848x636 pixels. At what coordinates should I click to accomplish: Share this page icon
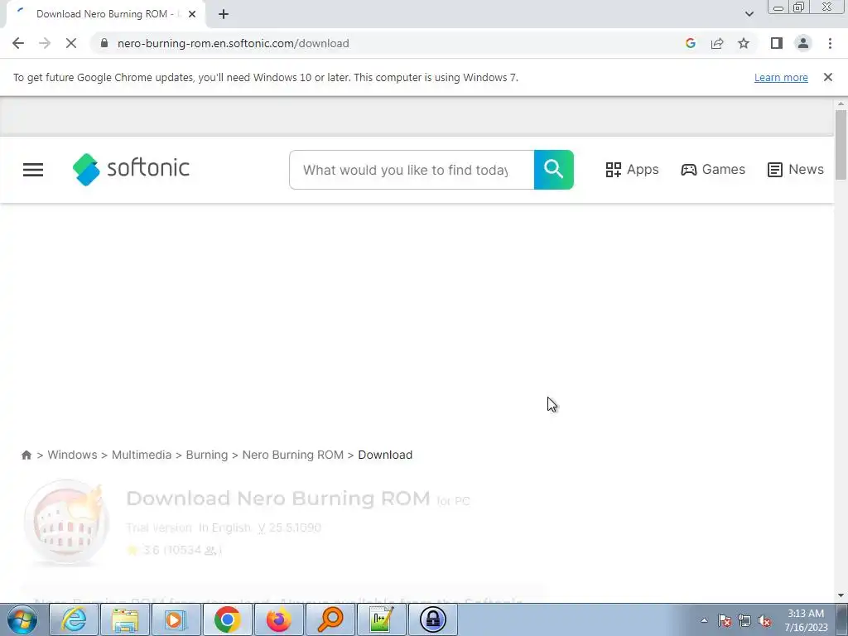click(717, 43)
